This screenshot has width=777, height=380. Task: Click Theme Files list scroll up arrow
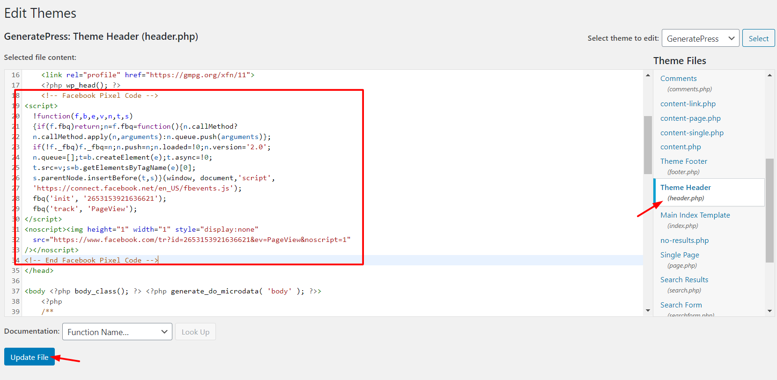770,75
